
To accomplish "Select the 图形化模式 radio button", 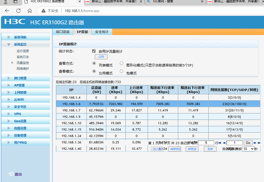I will click(122, 63).
